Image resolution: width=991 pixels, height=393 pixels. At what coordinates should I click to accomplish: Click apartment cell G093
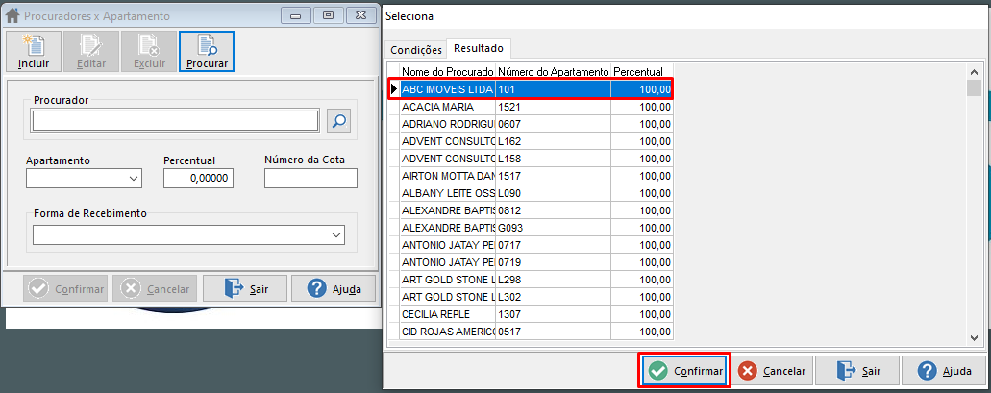coord(553,227)
